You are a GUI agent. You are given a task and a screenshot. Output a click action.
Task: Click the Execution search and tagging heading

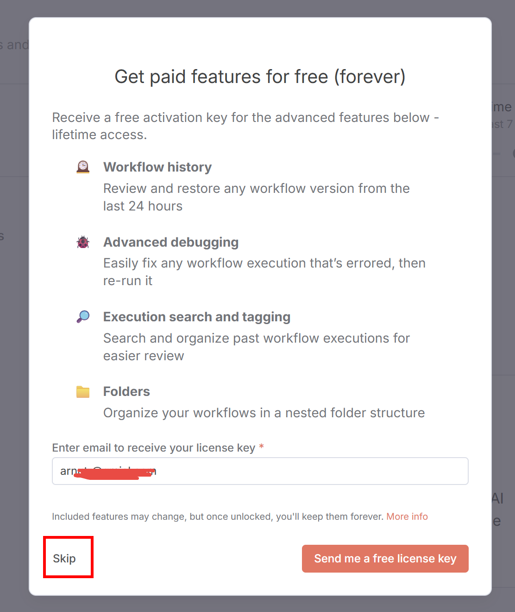(197, 317)
